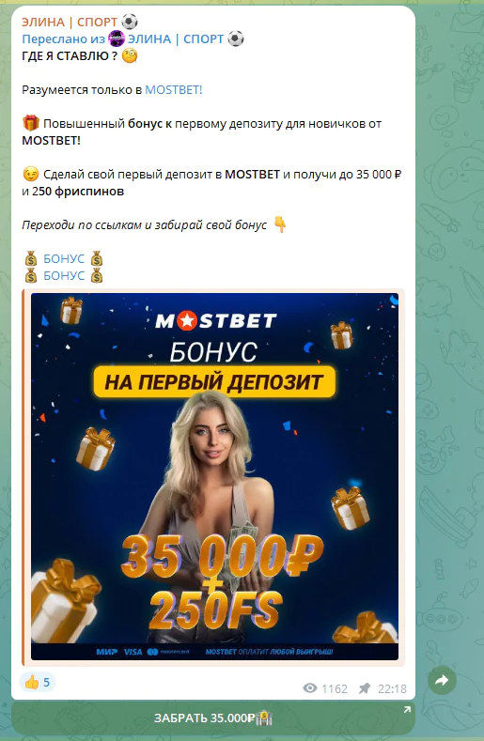
Task: Open the first БОНУС link
Action: click(x=64, y=259)
